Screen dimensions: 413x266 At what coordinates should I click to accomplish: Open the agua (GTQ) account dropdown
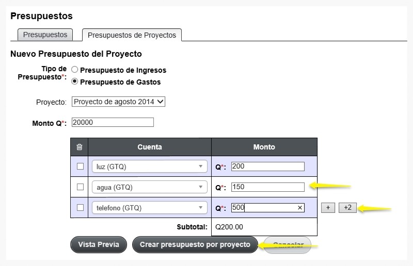149,187
